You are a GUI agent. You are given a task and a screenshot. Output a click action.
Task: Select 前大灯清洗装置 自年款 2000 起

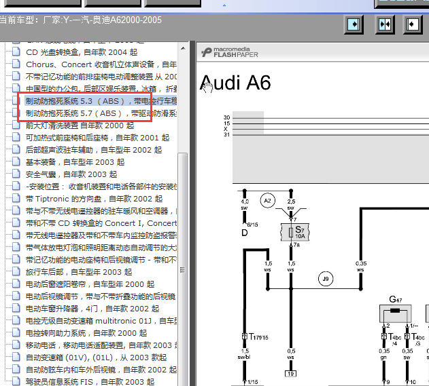pos(80,126)
